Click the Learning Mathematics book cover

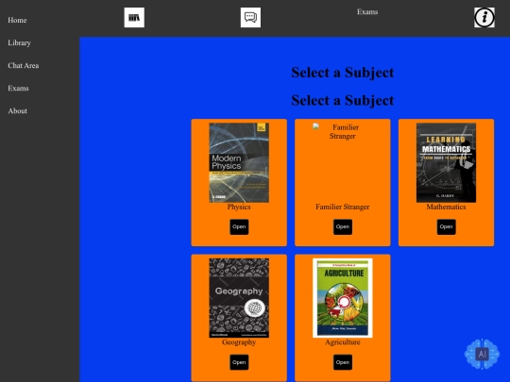tap(446, 163)
